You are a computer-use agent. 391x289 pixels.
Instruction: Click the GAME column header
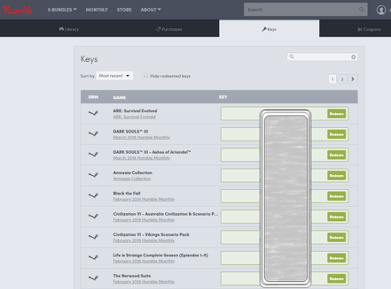tap(120, 98)
